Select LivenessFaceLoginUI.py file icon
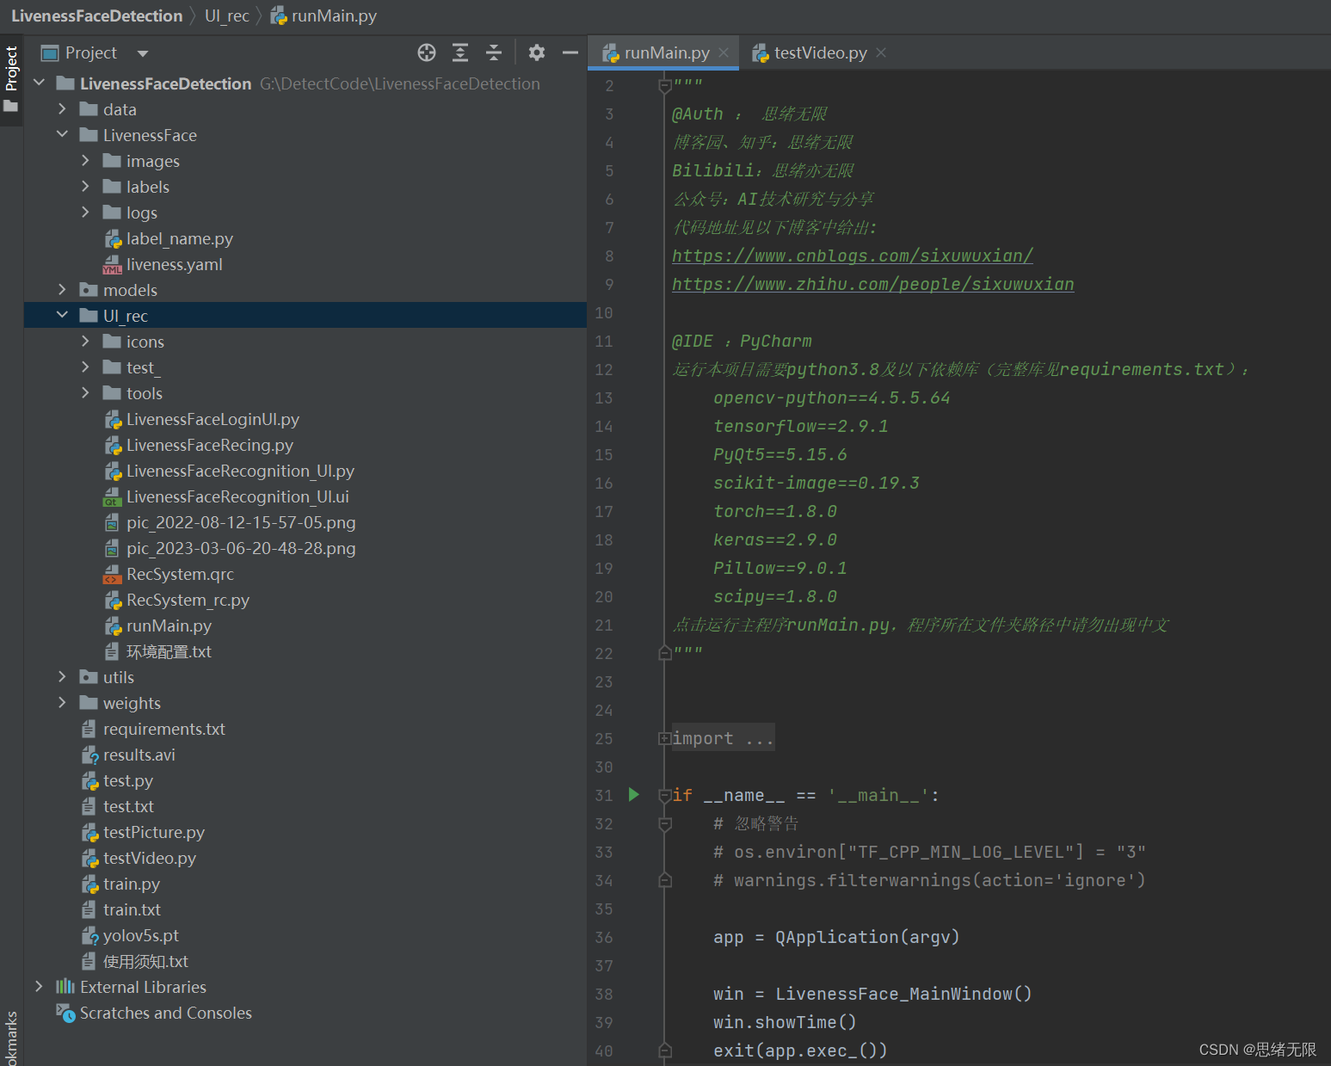This screenshot has width=1331, height=1066. tap(113, 419)
